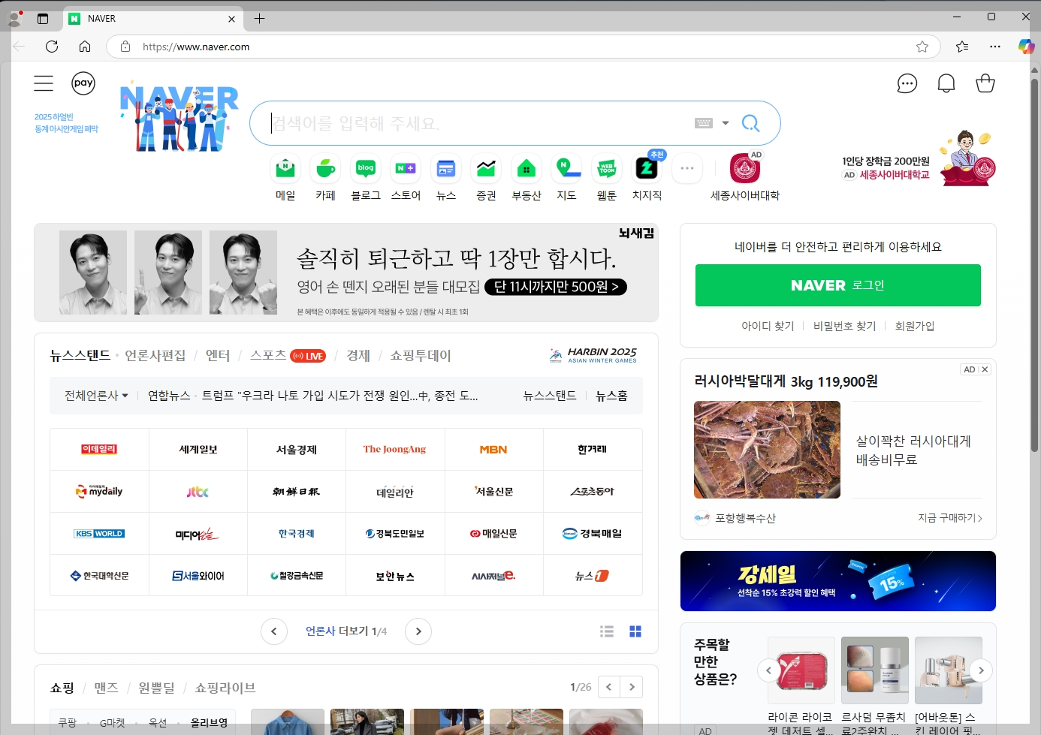Screen dimensions: 1041x735
Task: Open browser settings and more menu
Action: pyautogui.click(x=995, y=47)
